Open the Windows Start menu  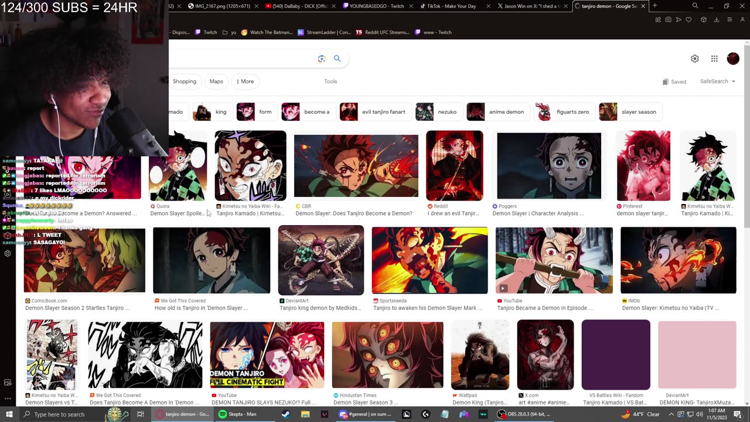tap(9, 414)
